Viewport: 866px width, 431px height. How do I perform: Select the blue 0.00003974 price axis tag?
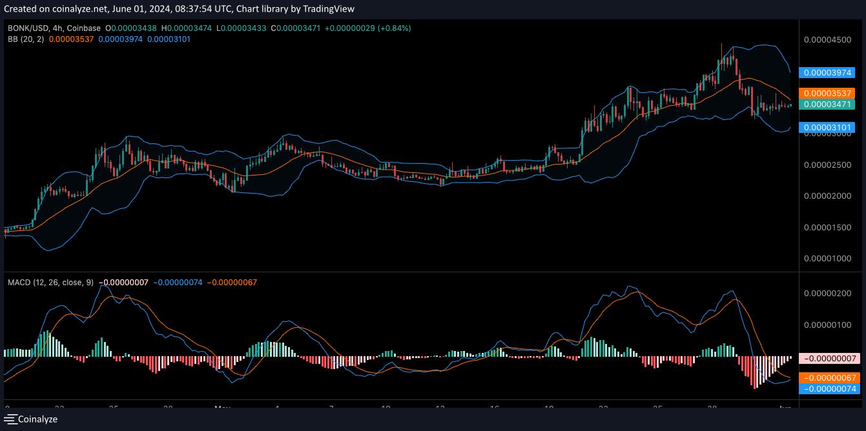[x=829, y=73]
